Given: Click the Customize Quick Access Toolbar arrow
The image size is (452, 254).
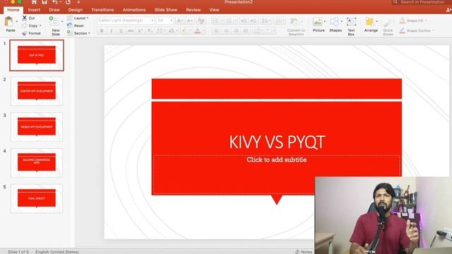Looking at the screenshot, I should click(x=78, y=2).
